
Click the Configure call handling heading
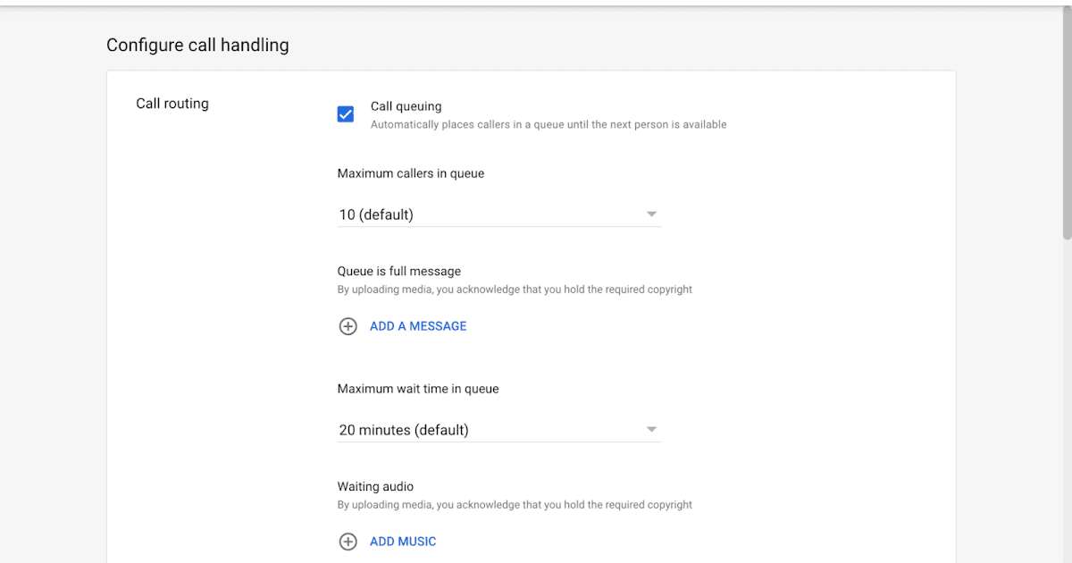(197, 45)
